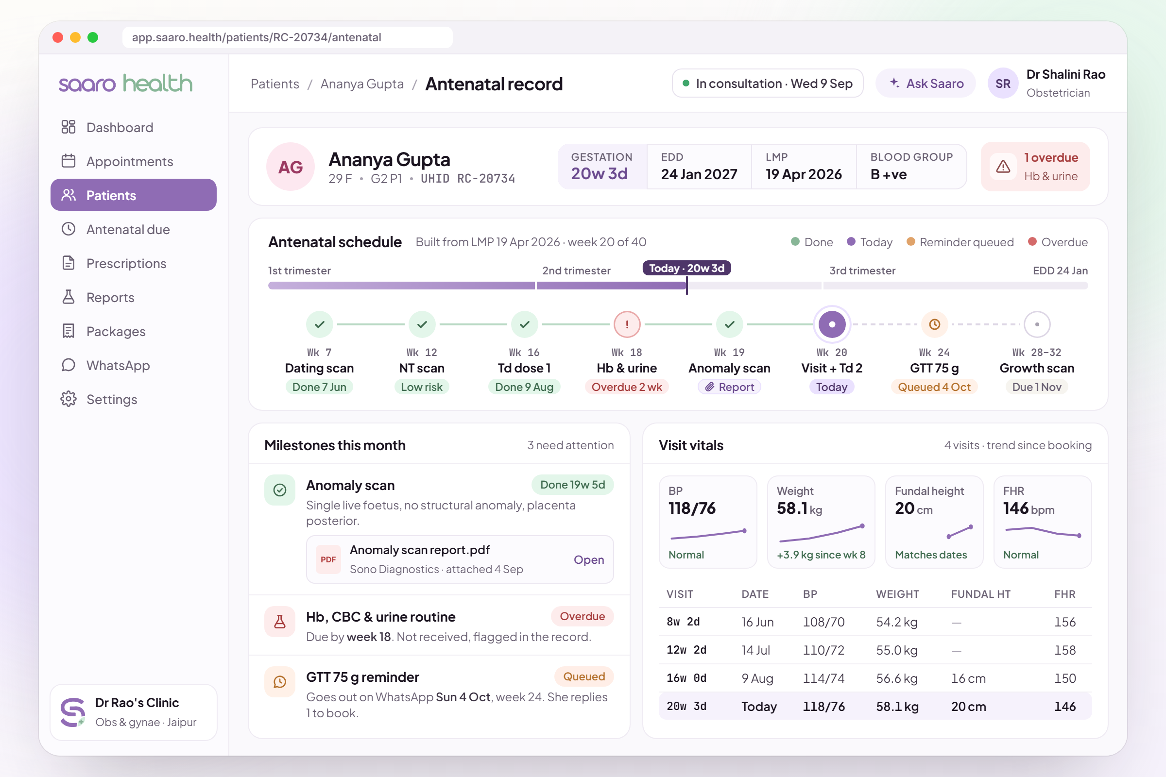Open the Settings gear icon
This screenshot has width=1166, height=777.
tap(69, 399)
